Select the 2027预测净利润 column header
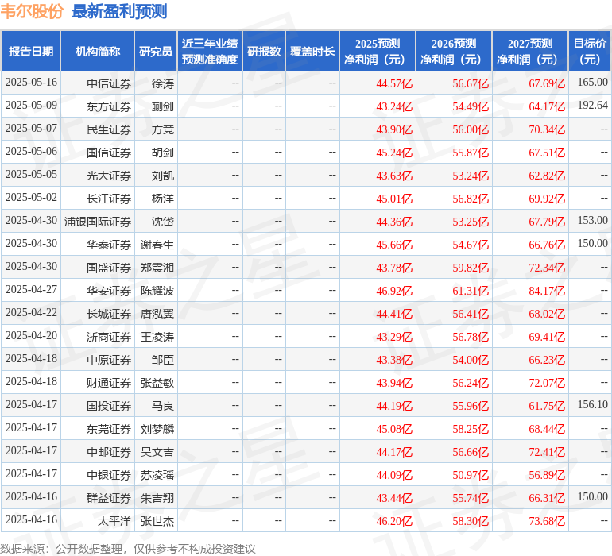This screenshot has width=612, height=556. [x=530, y=52]
